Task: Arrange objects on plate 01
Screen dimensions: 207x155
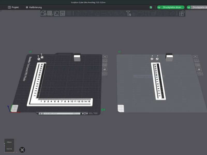Action: coord(105,65)
